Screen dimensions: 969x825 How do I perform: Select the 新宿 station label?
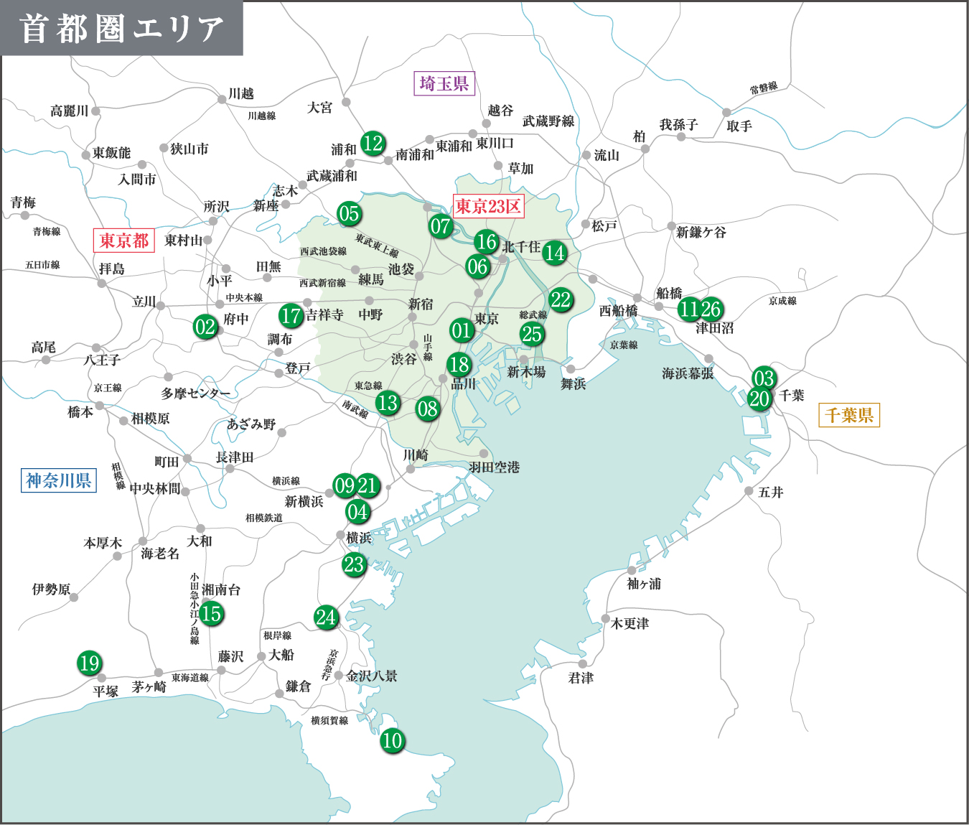[x=421, y=304]
